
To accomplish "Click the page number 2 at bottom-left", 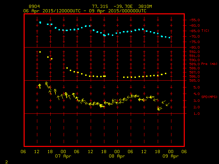I will pos(7,162).
